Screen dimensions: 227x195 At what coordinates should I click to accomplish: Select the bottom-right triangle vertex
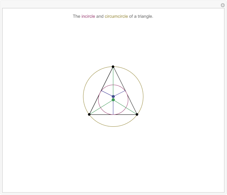pyautogui.click(x=137, y=114)
